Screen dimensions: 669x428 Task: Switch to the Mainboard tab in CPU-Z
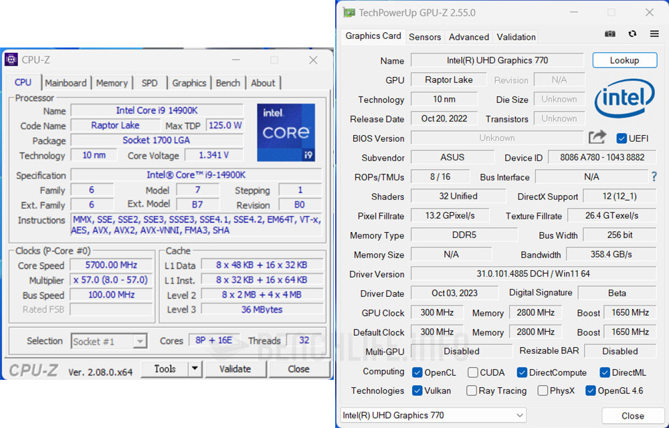pyautogui.click(x=66, y=83)
